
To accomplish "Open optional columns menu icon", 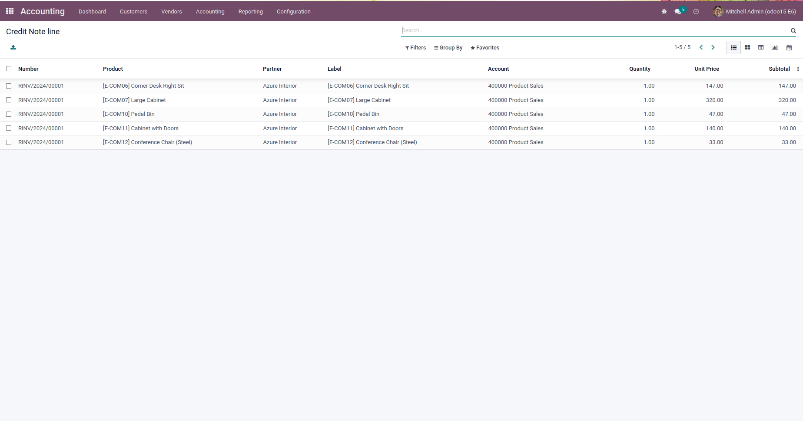I will point(798,69).
